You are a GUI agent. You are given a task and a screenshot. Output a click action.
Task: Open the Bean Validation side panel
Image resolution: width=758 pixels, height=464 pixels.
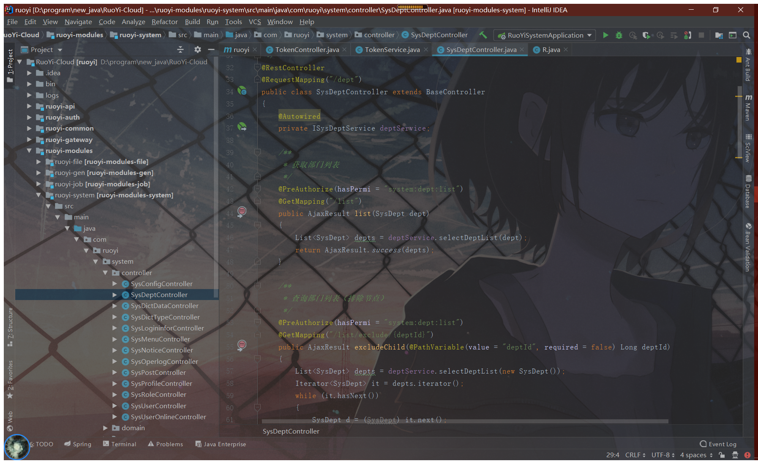[748, 247]
